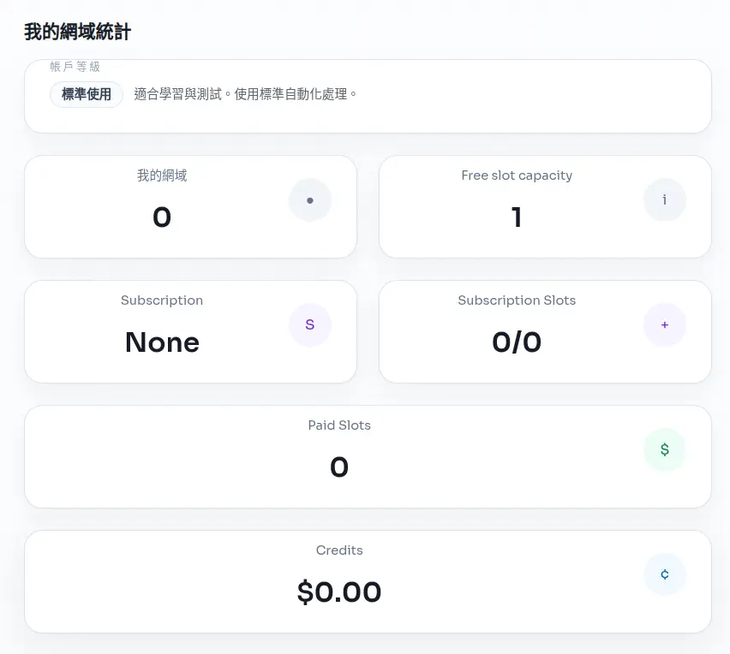This screenshot has height=654, width=730.
Task: Select the 標準使用 account level badge
Action: click(87, 94)
